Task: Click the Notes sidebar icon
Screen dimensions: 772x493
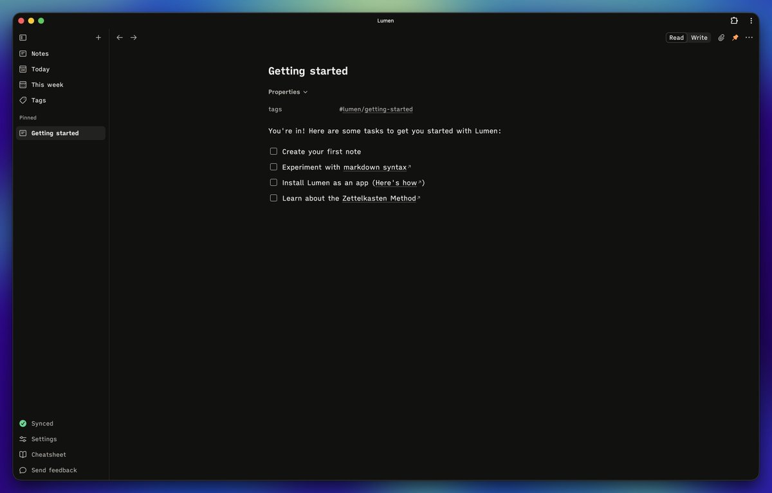Action: pyautogui.click(x=23, y=54)
